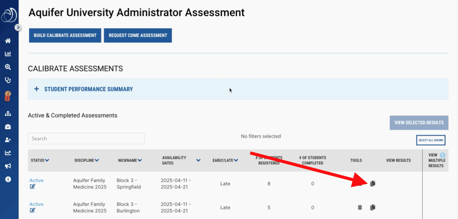Viewport: 458px width, 219px height.
Task: Click the info icon beside View Multiple Results
Action: 443,154
